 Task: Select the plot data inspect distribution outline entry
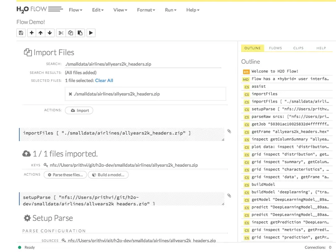coord(288,147)
